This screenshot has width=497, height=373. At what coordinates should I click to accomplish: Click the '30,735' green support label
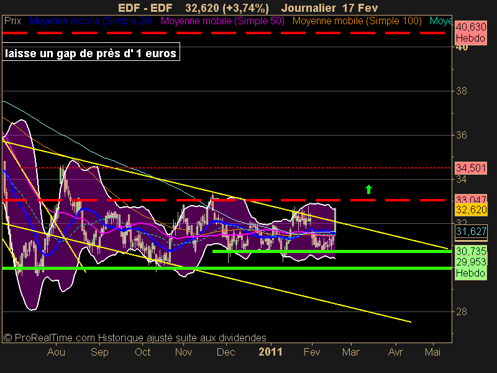coord(471,251)
